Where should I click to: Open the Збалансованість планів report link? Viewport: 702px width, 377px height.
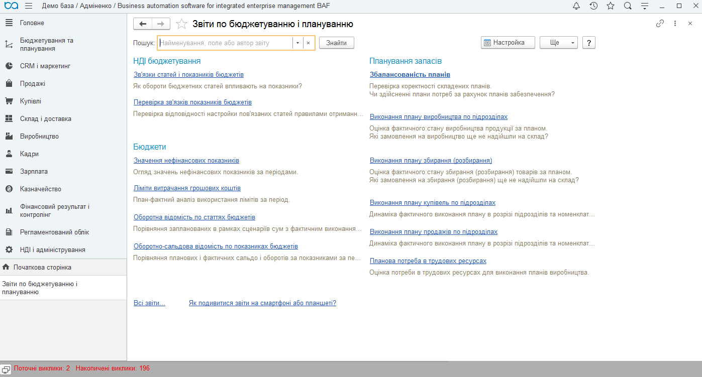point(410,75)
